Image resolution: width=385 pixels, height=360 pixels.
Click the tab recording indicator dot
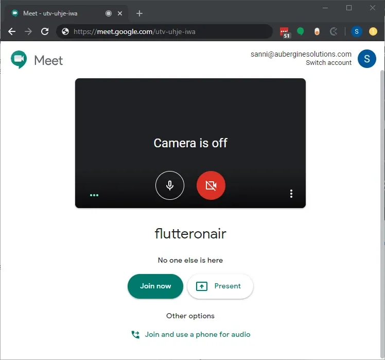pos(109,13)
